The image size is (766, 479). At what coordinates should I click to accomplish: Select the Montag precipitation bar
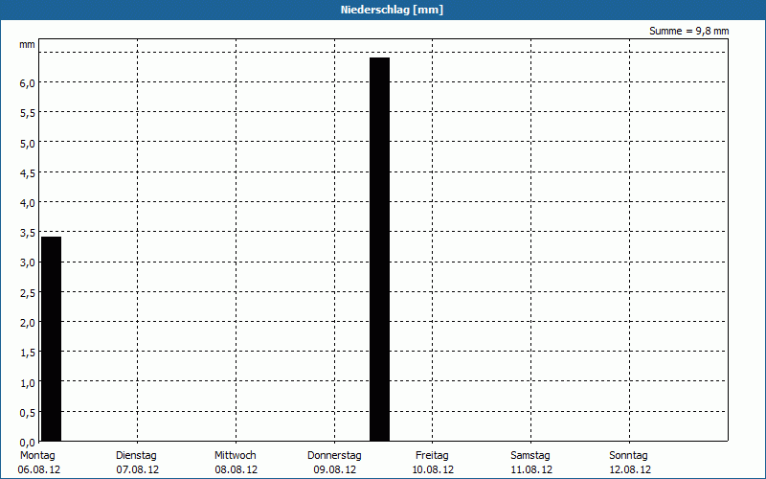coord(52,339)
